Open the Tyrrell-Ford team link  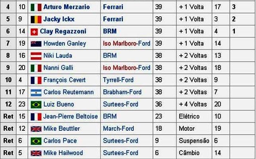click(120, 80)
